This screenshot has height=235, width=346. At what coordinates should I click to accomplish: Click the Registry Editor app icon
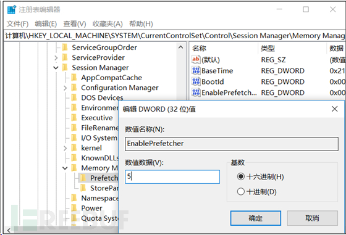[x=12, y=9]
